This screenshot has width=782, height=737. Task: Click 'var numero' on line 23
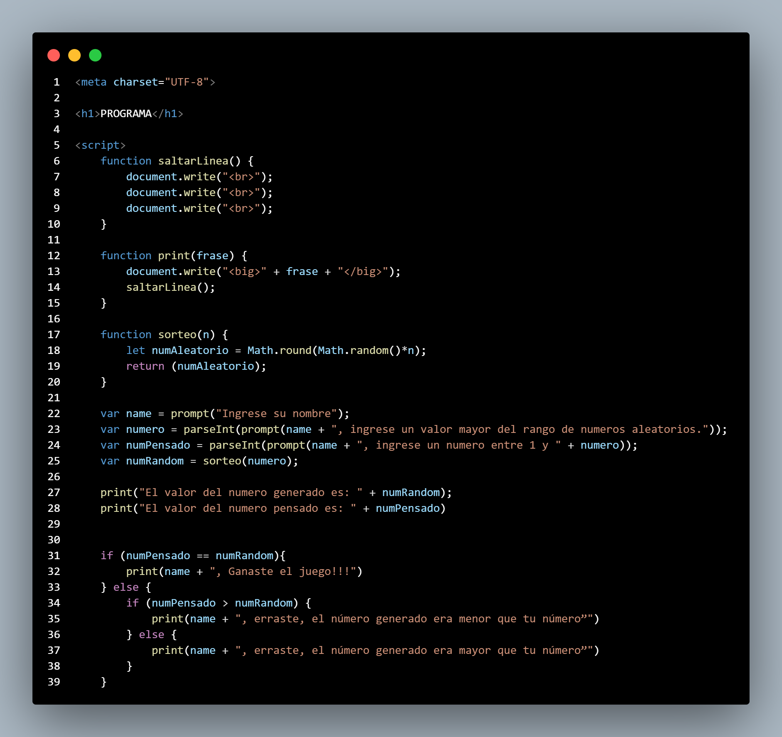[132, 430]
